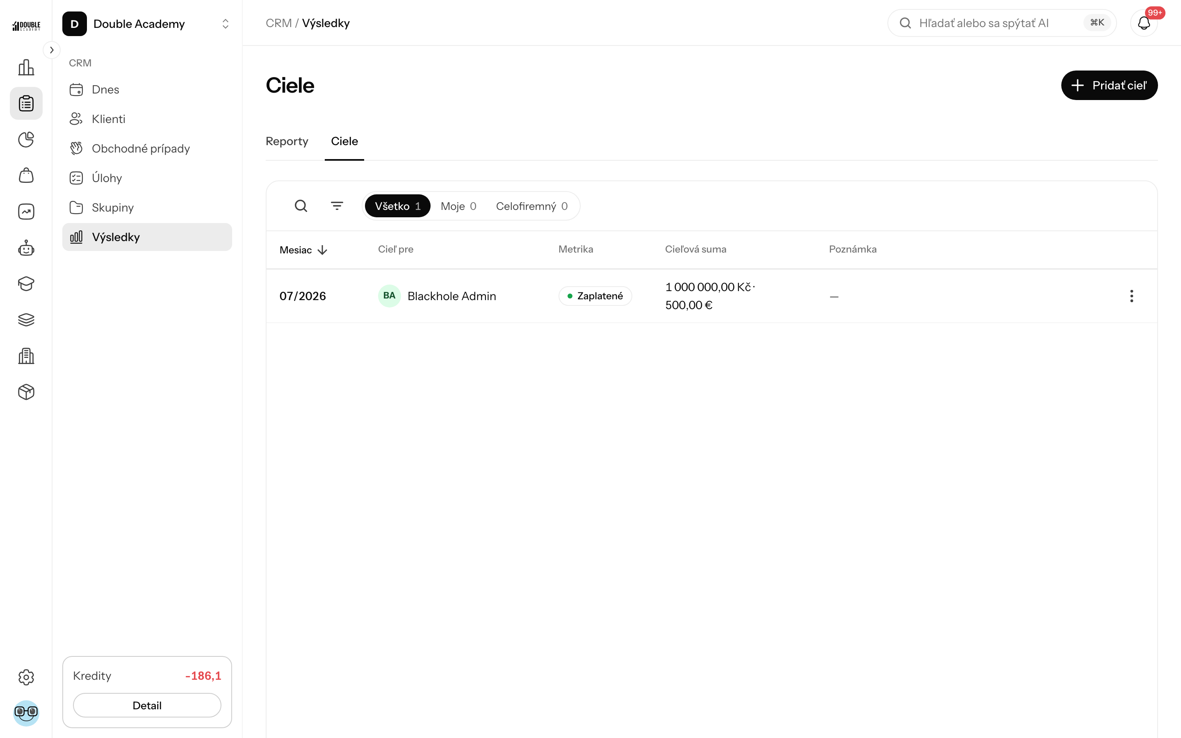This screenshot has height=738, width=1181.
Task: Open the settings gear icon
Action: (x=26, y=677)
